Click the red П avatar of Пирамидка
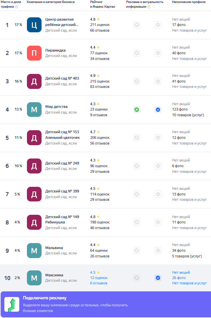This screenshot has height=318, width=211. [34, 53]
